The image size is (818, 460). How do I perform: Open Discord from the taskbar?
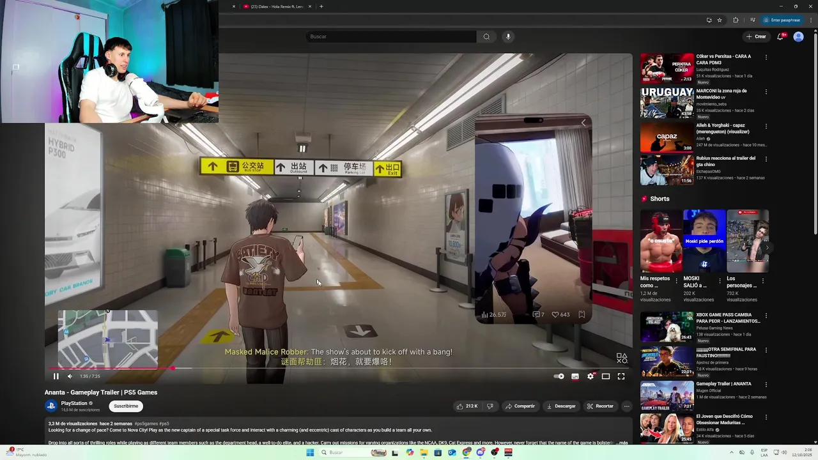481,452
